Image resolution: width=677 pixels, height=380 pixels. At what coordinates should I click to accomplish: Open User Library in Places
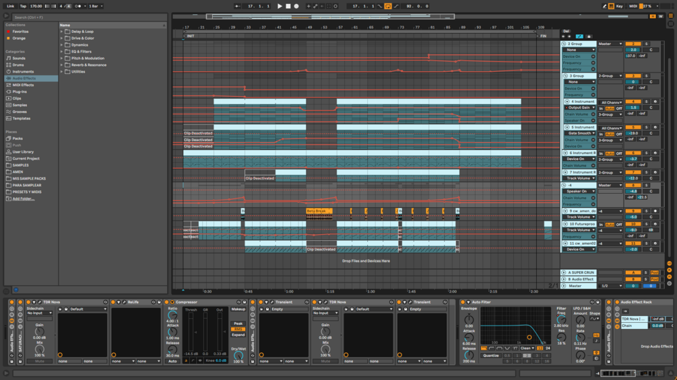pyautogui.click(x=22, y=152)
